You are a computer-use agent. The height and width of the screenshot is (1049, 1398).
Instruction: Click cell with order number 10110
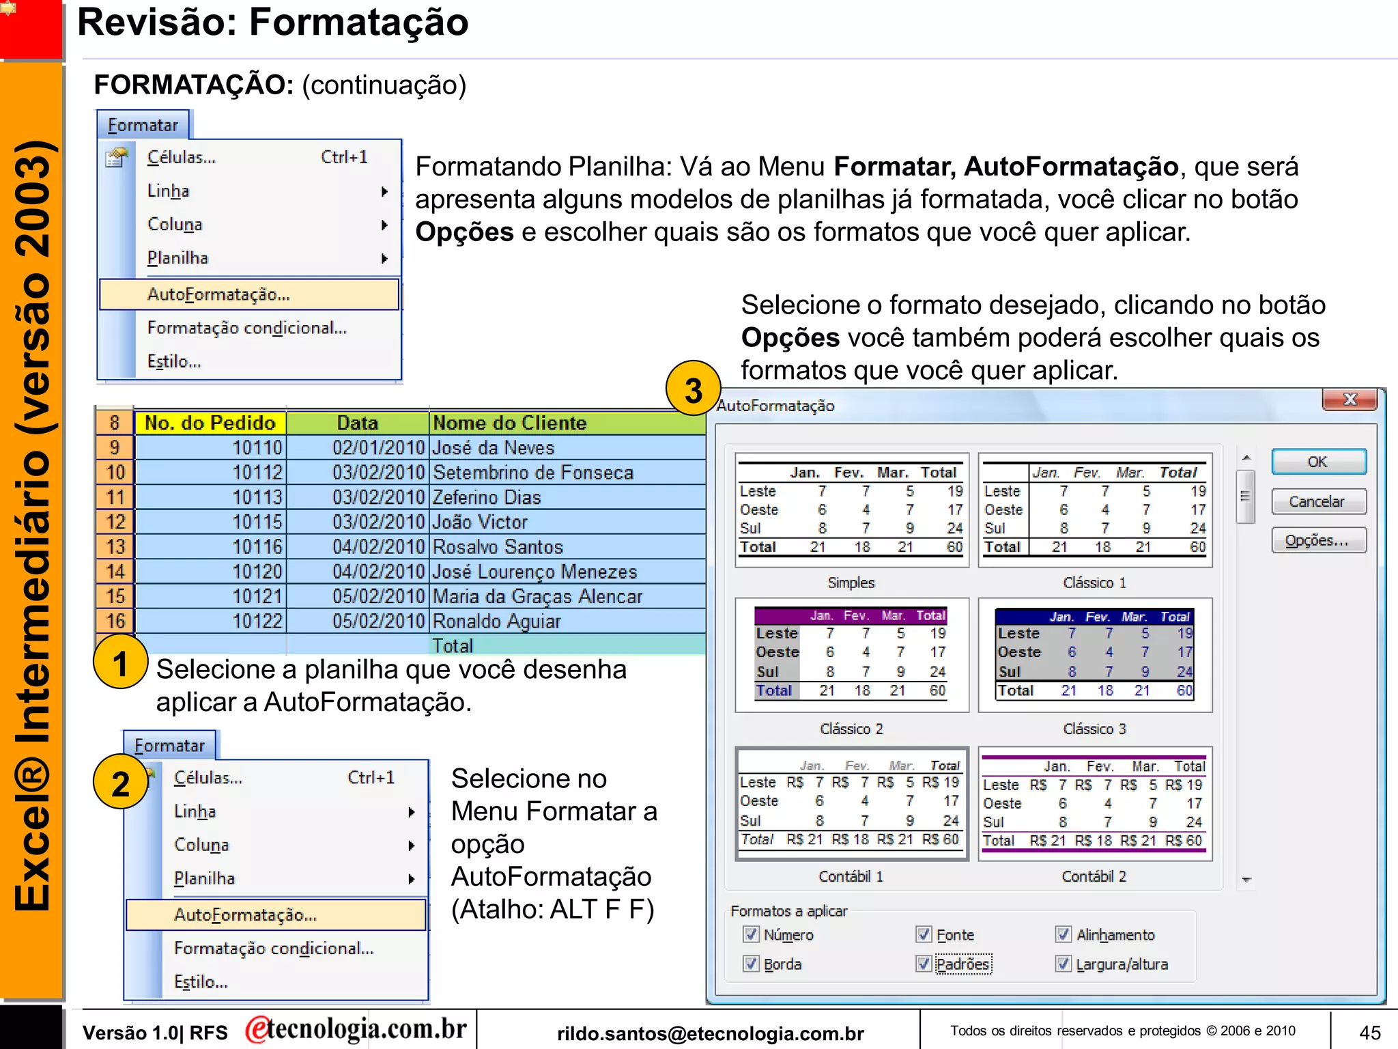pyautogui.click(x=210, y=448)
